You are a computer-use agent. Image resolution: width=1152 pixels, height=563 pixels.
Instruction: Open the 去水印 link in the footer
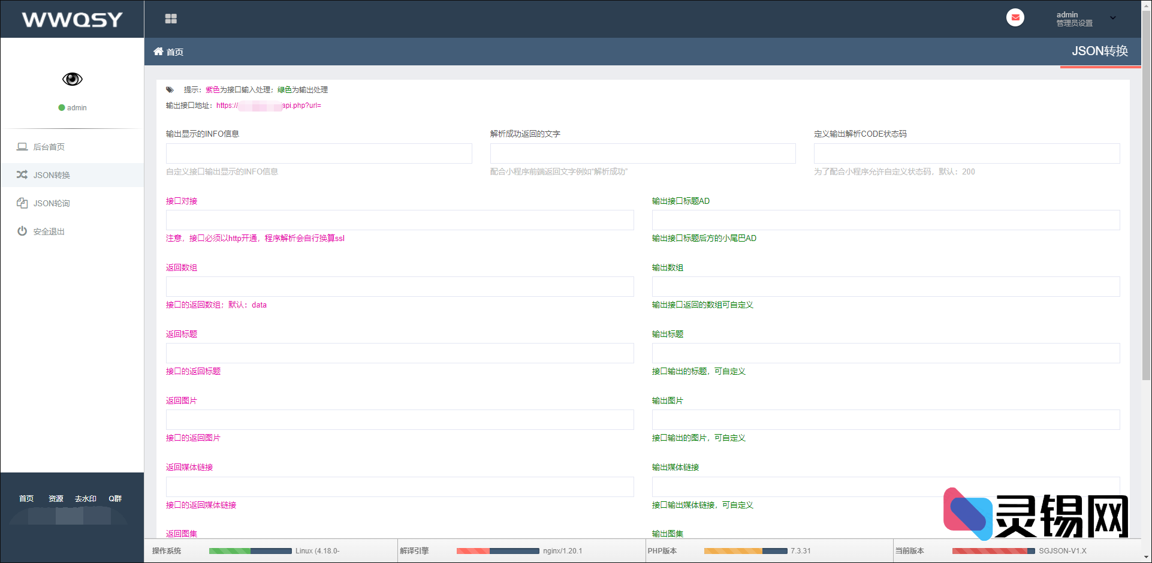(85, 498)
